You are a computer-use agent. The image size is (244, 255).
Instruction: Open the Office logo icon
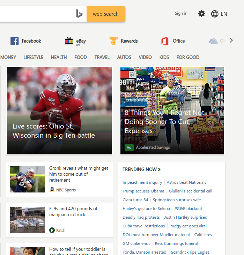pyautogui.click(x=165, y=41)
